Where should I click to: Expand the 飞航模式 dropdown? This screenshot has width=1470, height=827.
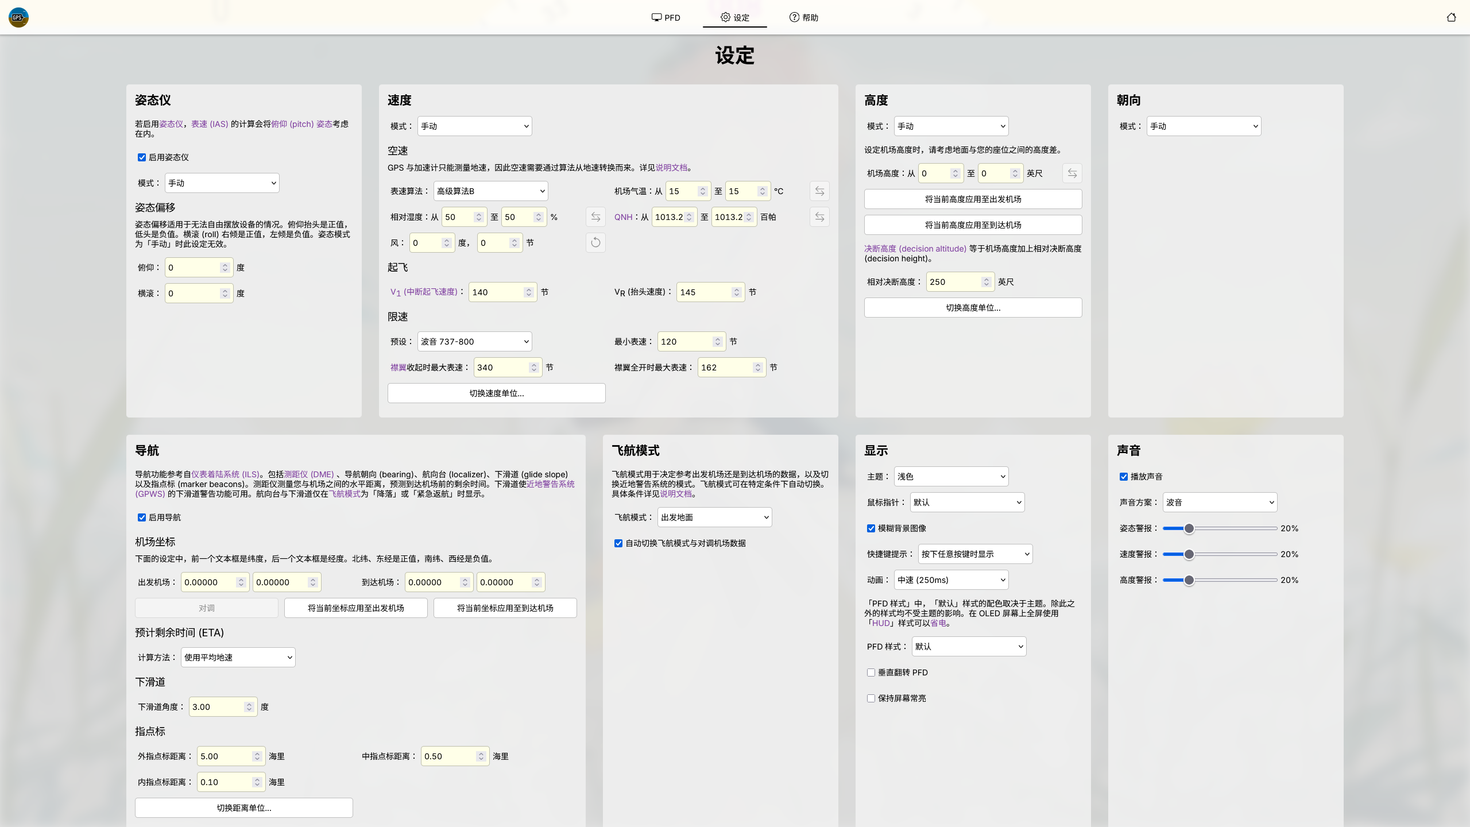pos(715,517)
